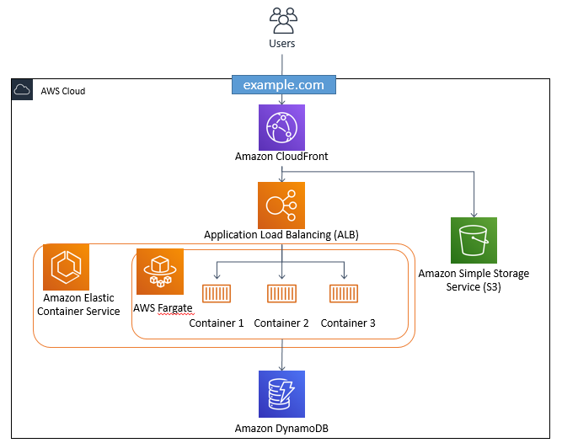Click the AWS Fargate label text
Image resolution: width=562 pixels, height=443 pixels.
[x=163, y=308]
